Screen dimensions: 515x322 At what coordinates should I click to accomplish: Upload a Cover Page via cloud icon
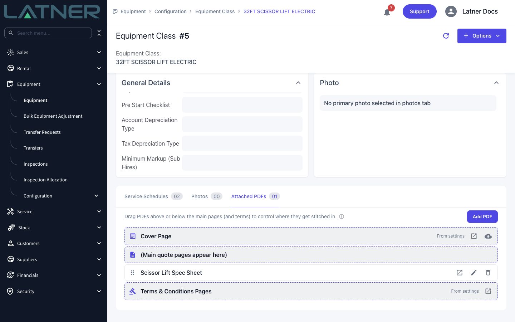[x=488, y=236]
